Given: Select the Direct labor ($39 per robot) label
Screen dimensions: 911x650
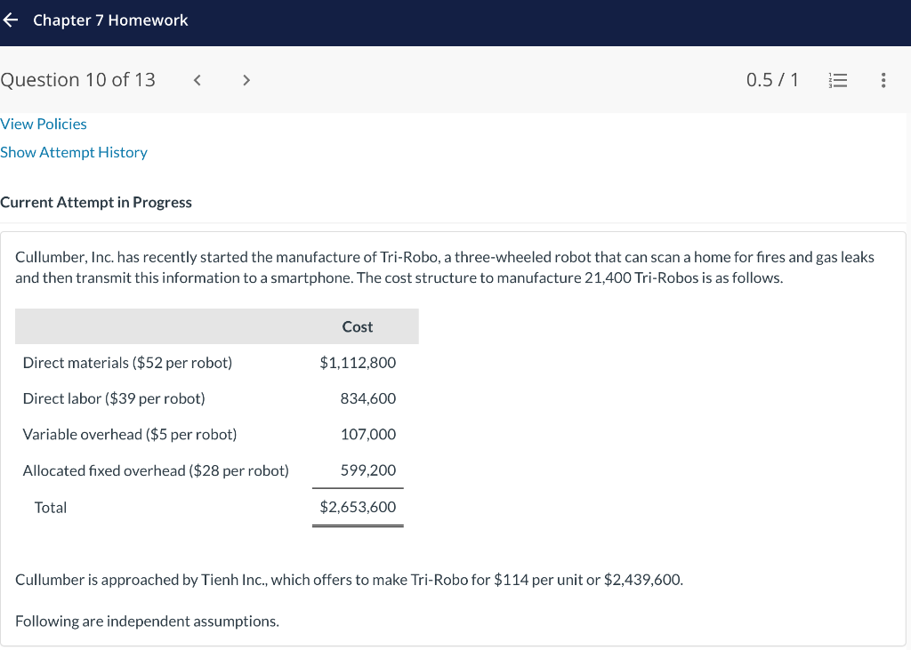Looking at the screenshot, I should point(114,398).
